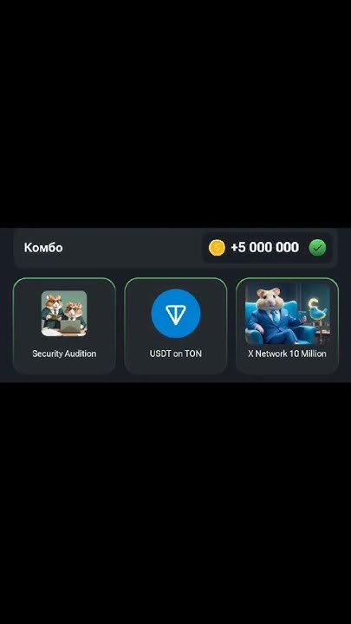Viewport: 351px width, 624px height.
Task: Click the gold coin icon
Action: click(217, 248)
